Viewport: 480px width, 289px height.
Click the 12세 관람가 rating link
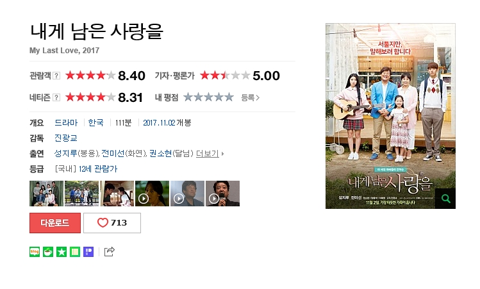tap(98, 169)
